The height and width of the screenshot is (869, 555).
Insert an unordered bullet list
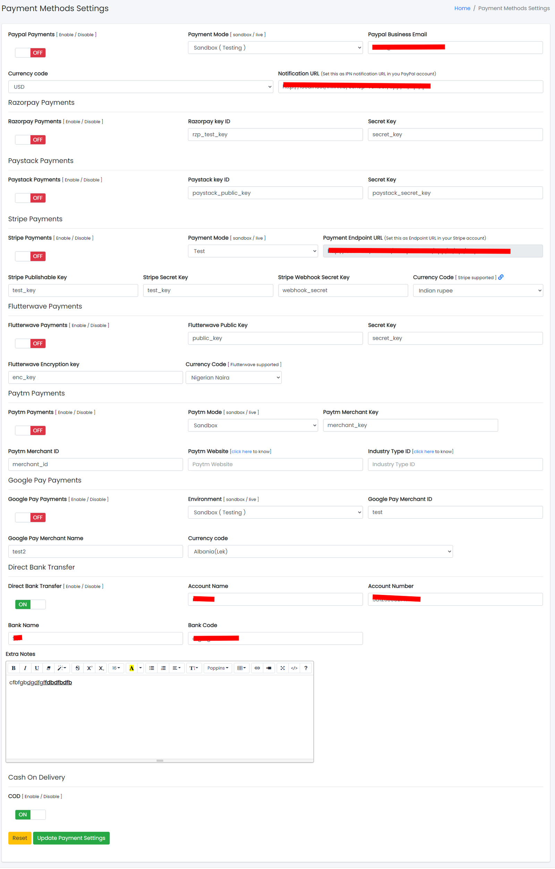[x=152, y=668]
